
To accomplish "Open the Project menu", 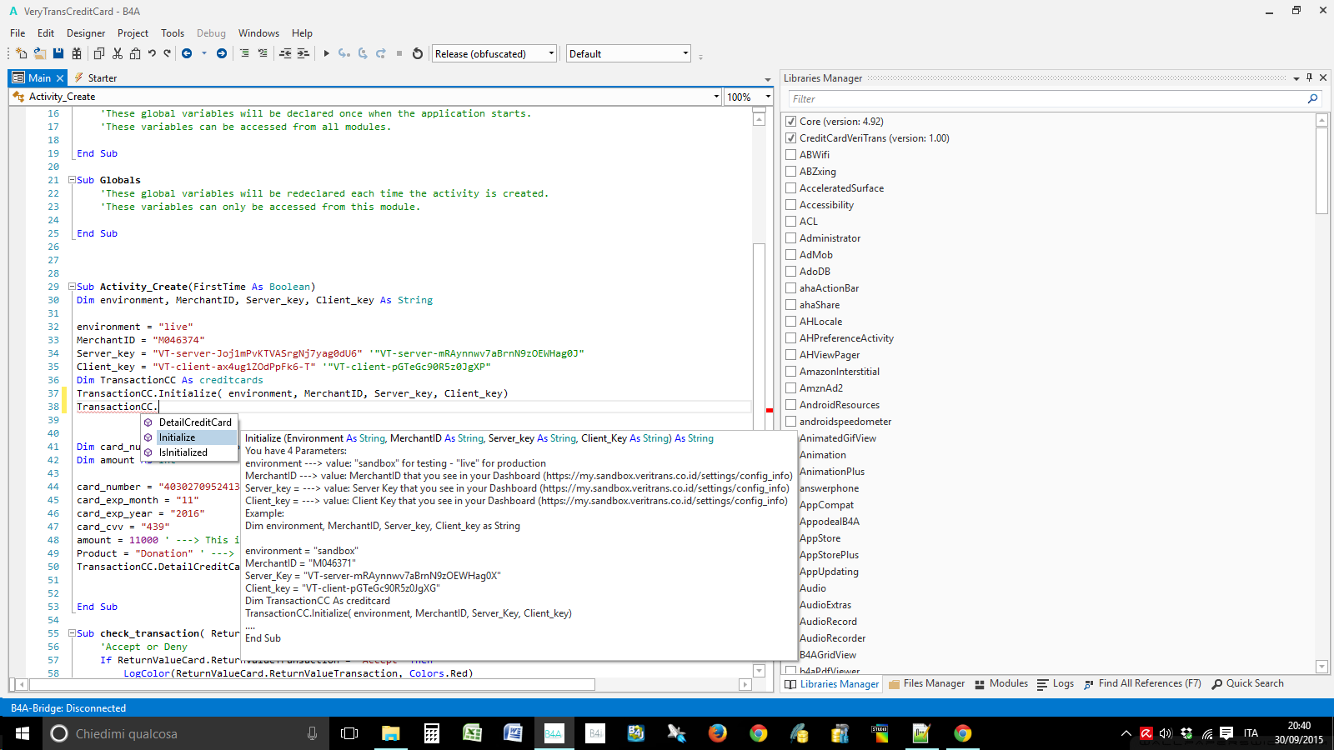I will click(x=133, y=33).
